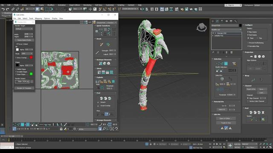This screenshot has height=153, width=273.
Task: Open the CheckerPattern texture dropdown
Action: point(106,23)
